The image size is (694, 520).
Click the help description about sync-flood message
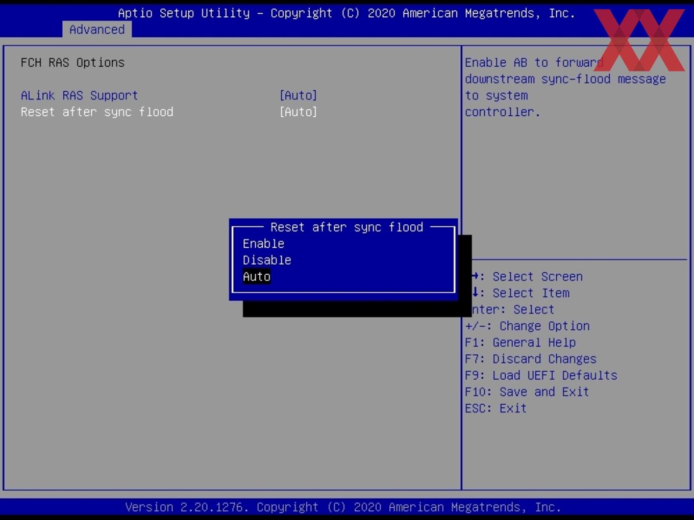565,87
